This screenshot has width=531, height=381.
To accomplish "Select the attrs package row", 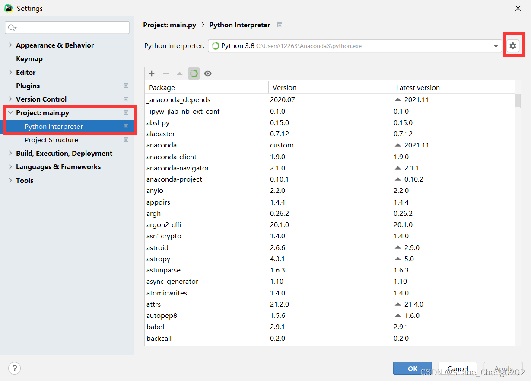I will [x=330, y=304].
